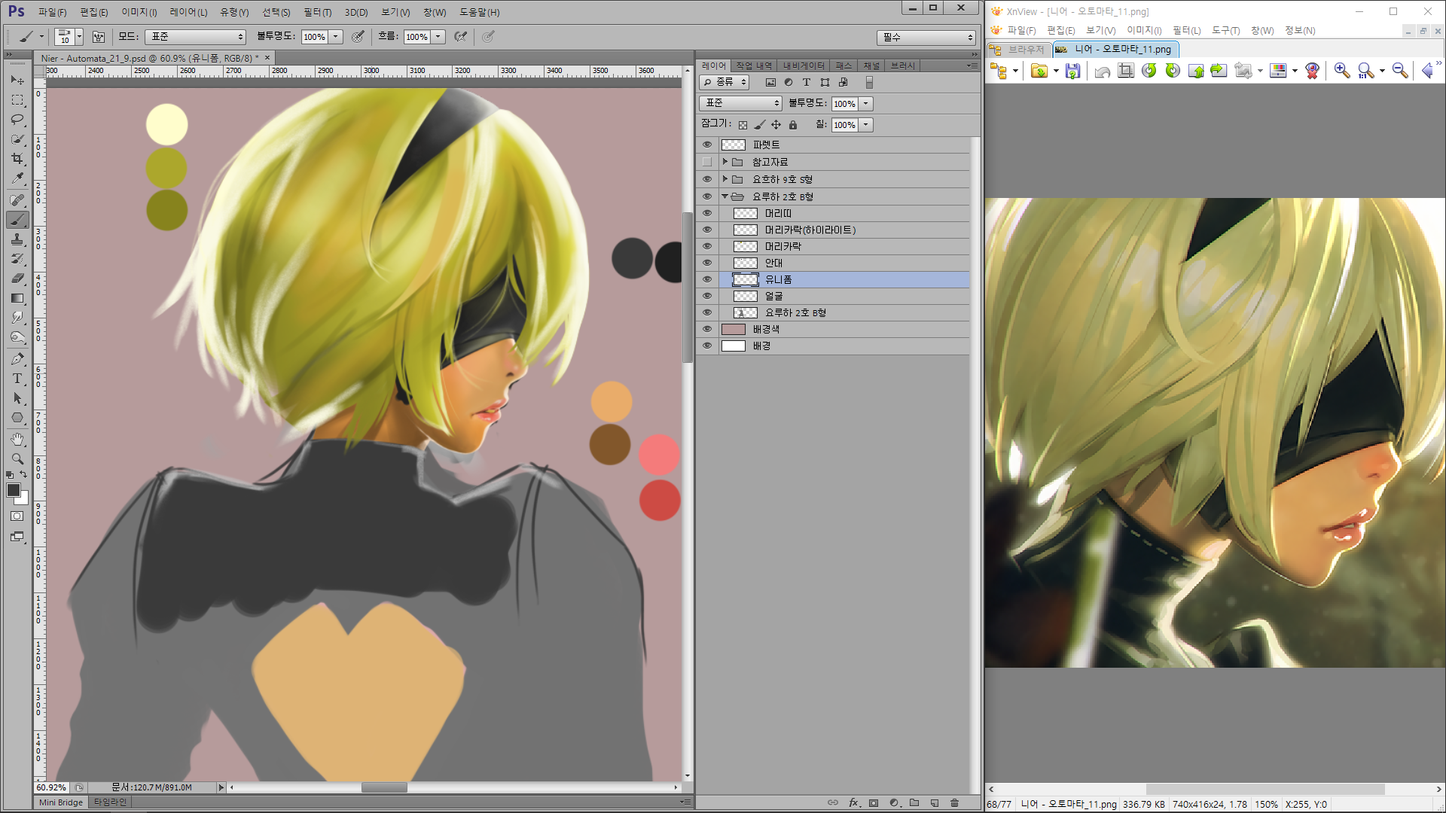Hide the 배경색 layer
The width and height of the screenshot is (1446, 813).
(706, 329)
